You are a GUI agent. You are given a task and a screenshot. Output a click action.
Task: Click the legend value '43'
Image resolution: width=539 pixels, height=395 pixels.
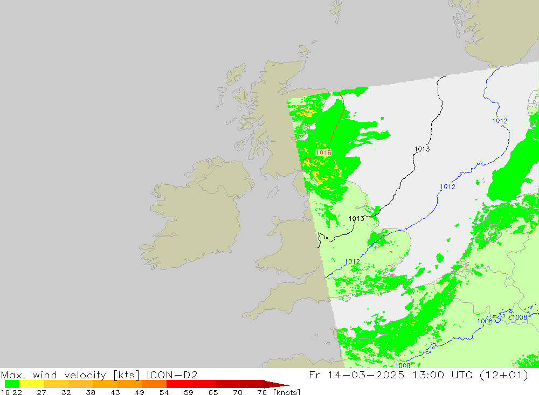pyautogui.click(x=115, y=392)
